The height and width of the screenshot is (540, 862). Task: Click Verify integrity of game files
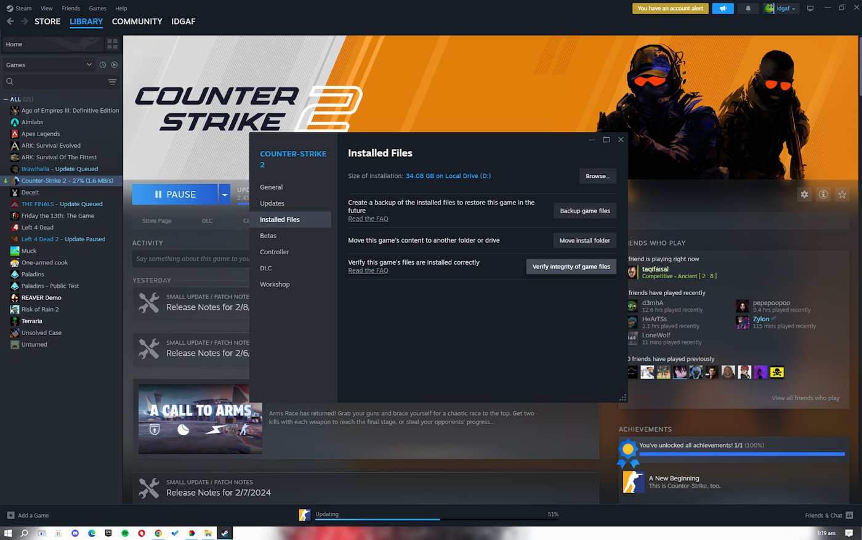[571, 267]
